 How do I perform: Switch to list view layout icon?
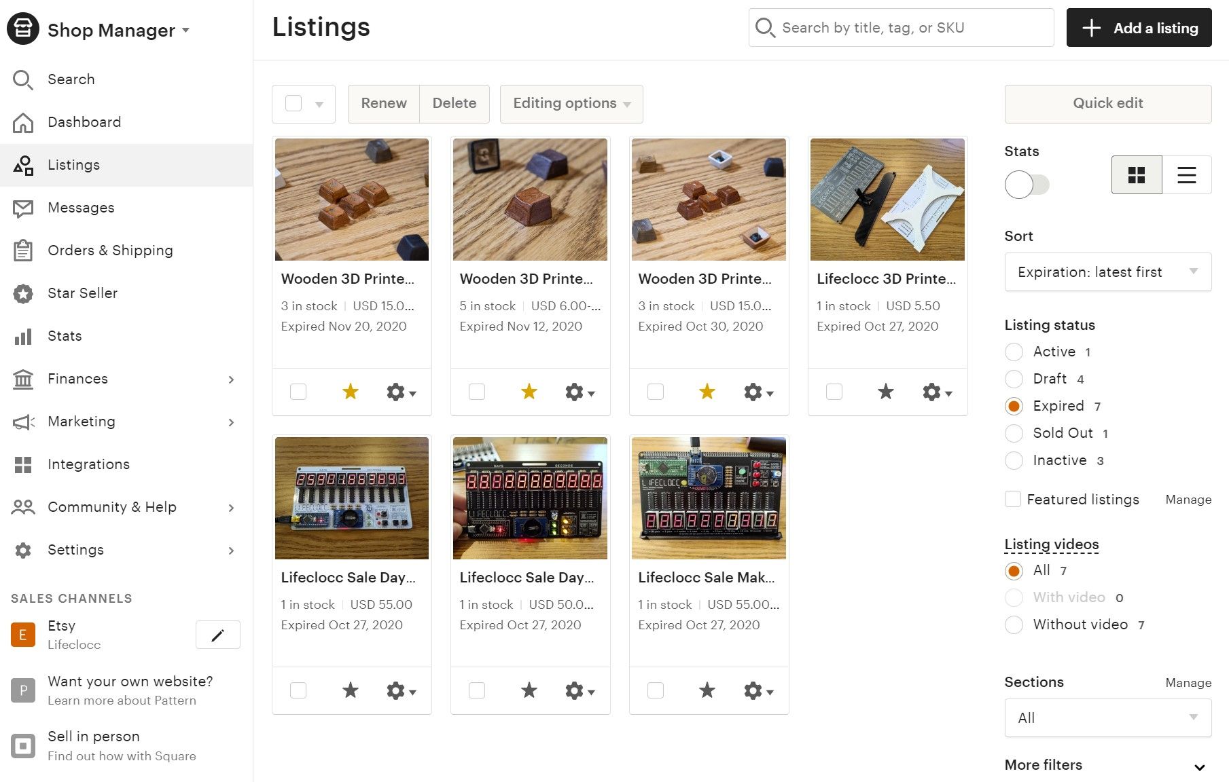(1186, 175)
